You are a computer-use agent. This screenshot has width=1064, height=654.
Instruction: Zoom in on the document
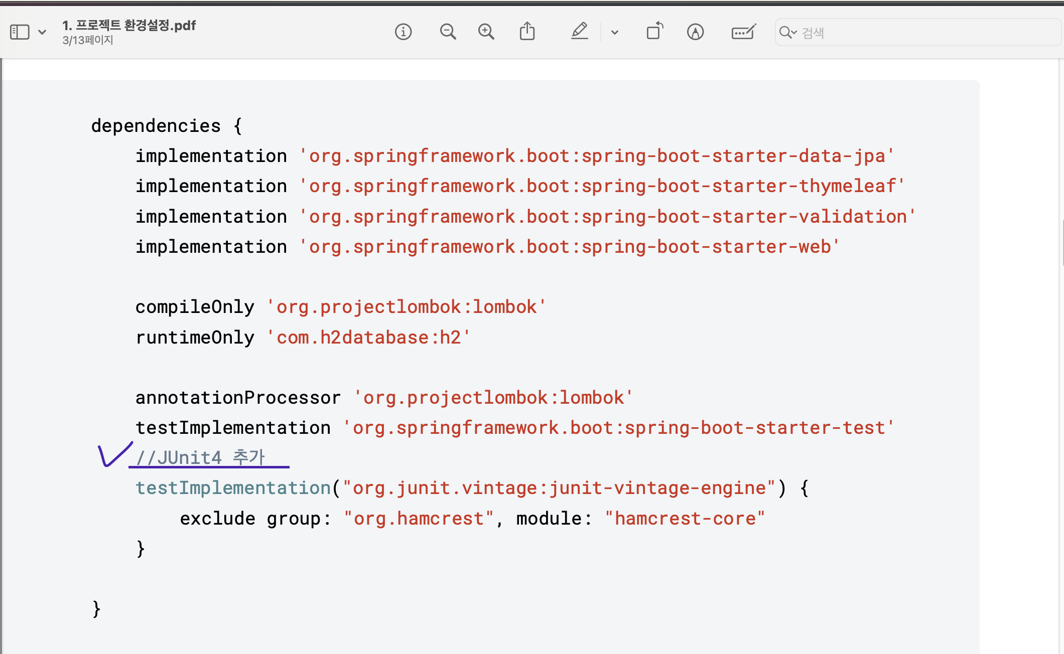tap(486, 32)
